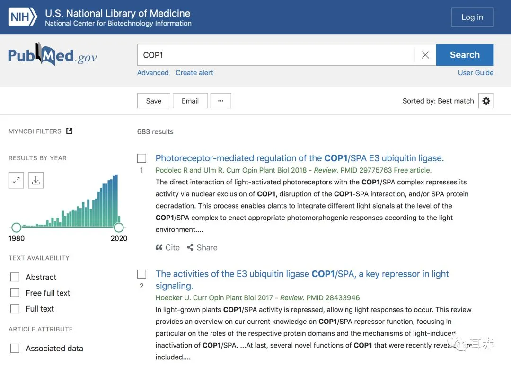Download results by year data

point(36,180)
